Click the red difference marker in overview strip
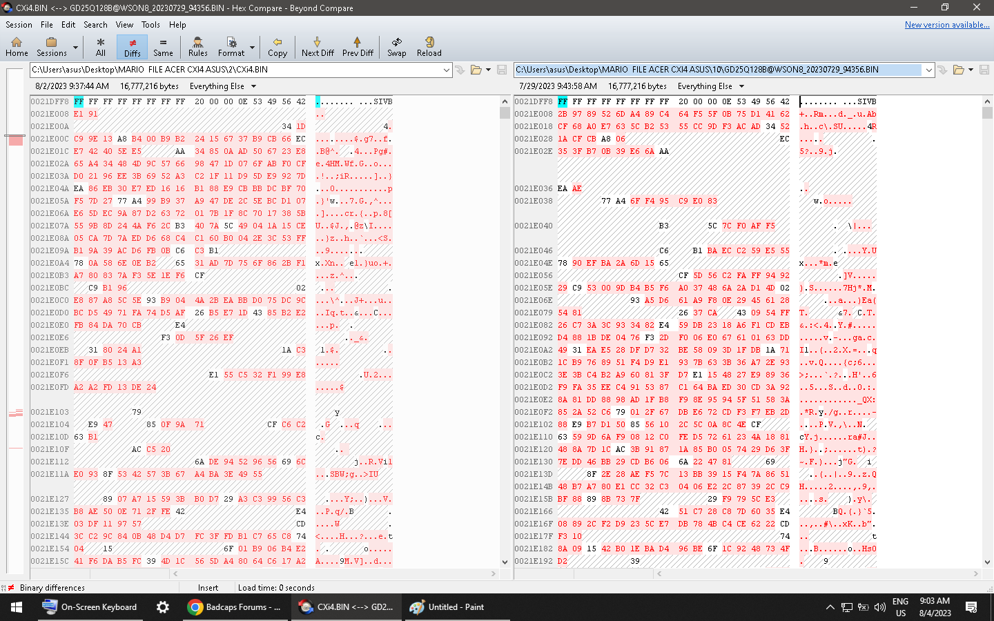Image resolution: width=994 pixels, height=621 pixels. (x=16, y=139)
